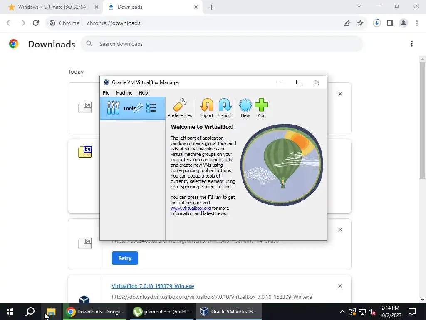Switch to Oracle VM VirtualBox taskbar button
This screenshot has width=426, height=320.
228,312
